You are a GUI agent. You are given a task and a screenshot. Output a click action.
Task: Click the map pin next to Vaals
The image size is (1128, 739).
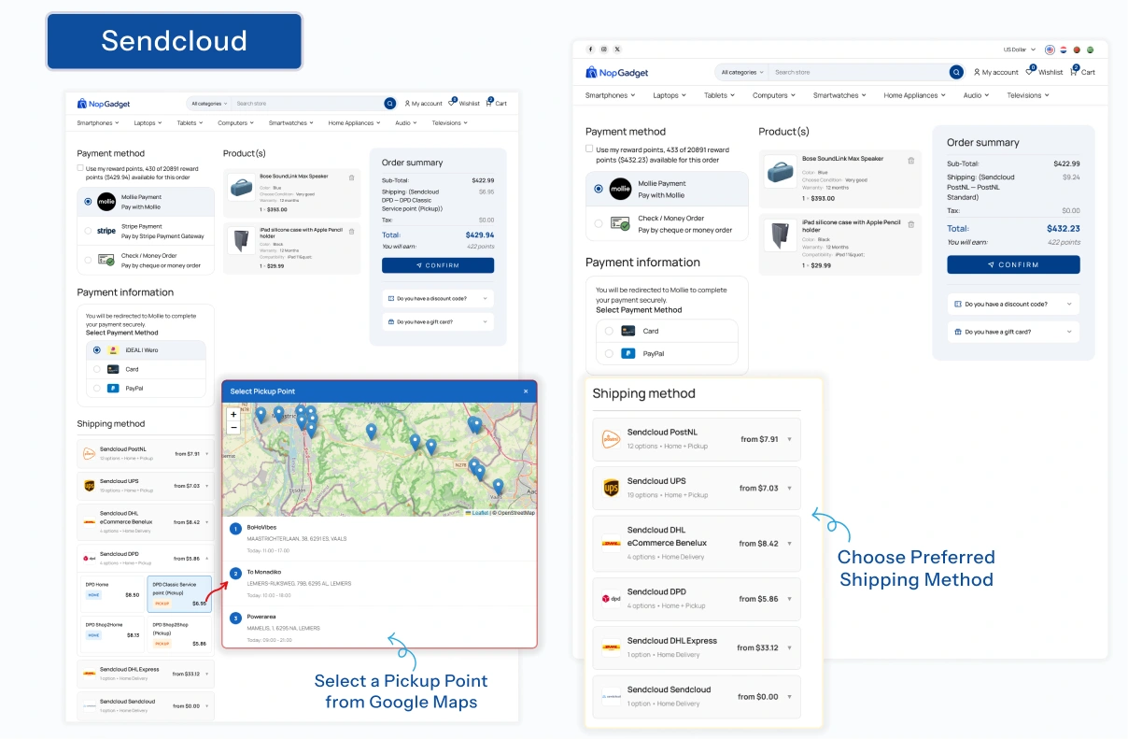[498, 486]
